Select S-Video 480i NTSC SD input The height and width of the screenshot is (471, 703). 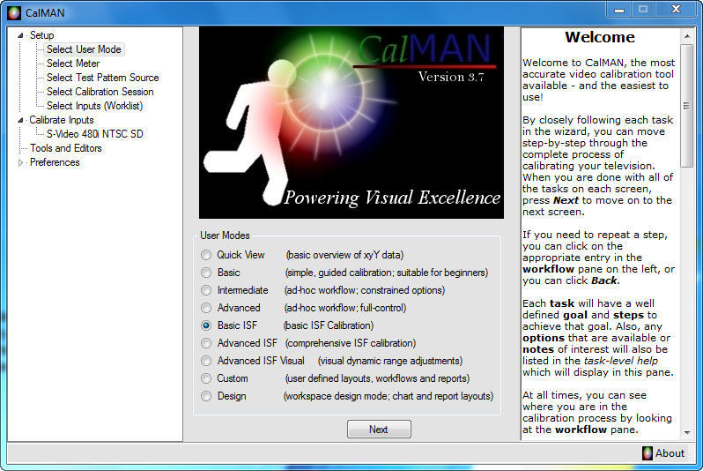click(x=94, y=134)
